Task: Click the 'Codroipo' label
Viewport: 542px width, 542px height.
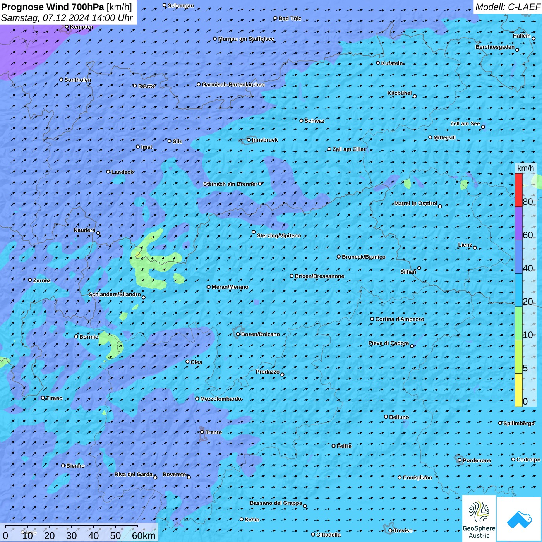Action: (528, 460)
